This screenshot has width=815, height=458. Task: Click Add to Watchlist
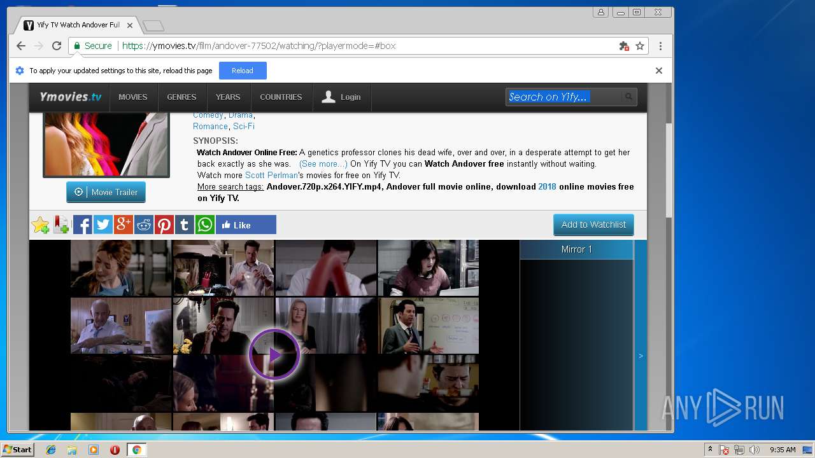point(593,225)
